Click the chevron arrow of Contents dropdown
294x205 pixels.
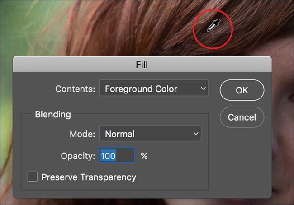coord(203,89)
